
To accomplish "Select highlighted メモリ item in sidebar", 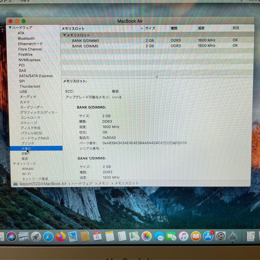I will tap(36, 148).
